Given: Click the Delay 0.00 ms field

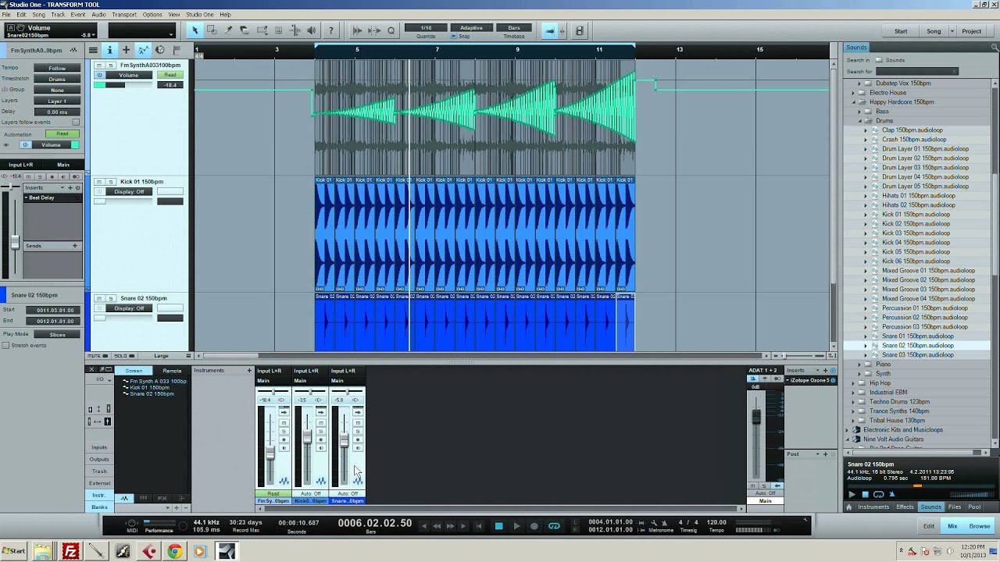Looking at the screenshot, I should 57,112.
